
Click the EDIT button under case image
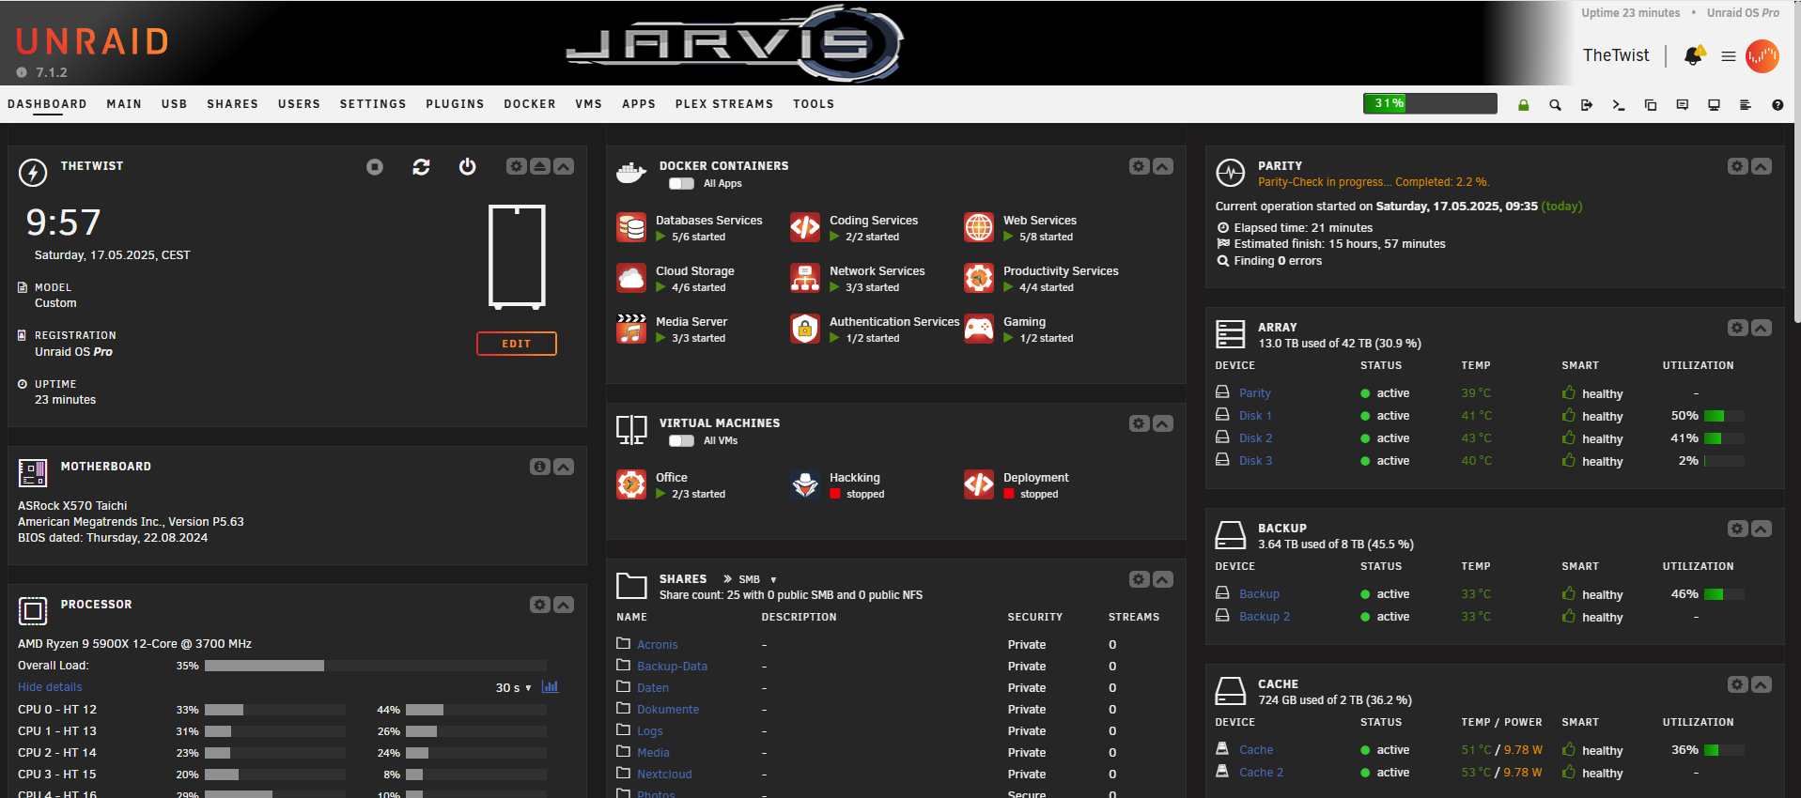(517, 344)
